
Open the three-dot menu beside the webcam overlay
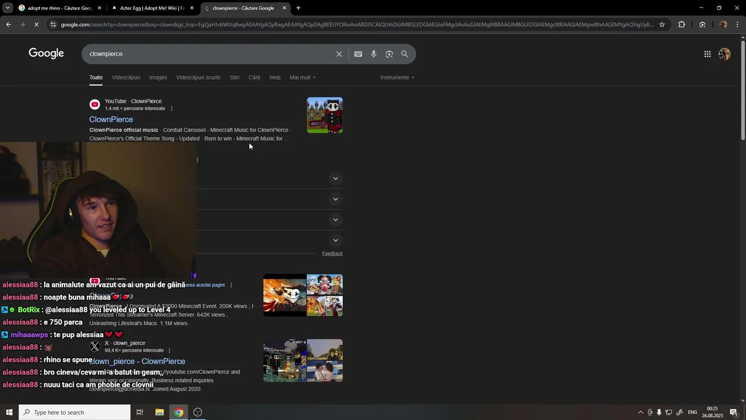198,160
